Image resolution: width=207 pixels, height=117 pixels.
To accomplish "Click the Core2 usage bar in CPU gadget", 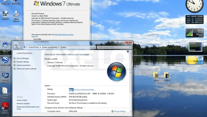I will coord(199,21).
